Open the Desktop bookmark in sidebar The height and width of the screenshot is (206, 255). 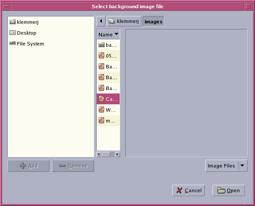pyautogui.click(x=23, y=33)
